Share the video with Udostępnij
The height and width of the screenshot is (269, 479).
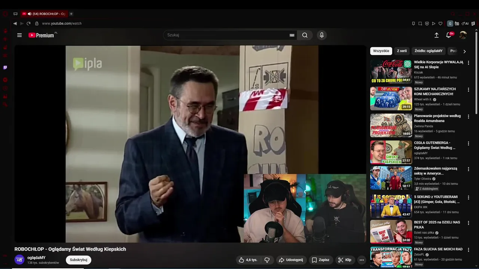(291, 260)
